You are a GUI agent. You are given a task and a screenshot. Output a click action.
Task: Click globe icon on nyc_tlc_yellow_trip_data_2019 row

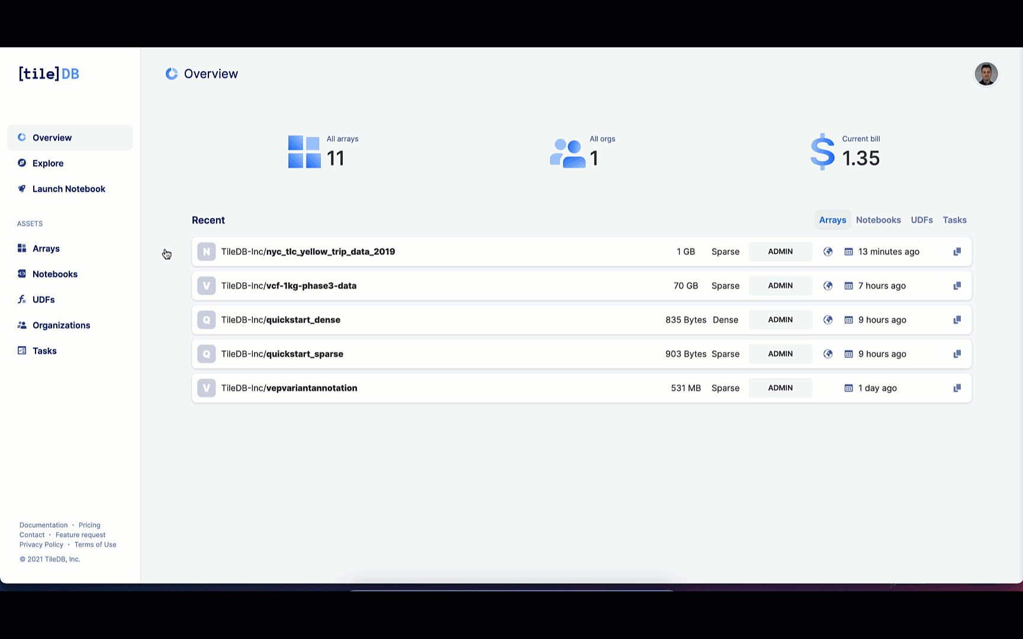tap(828, 251)
